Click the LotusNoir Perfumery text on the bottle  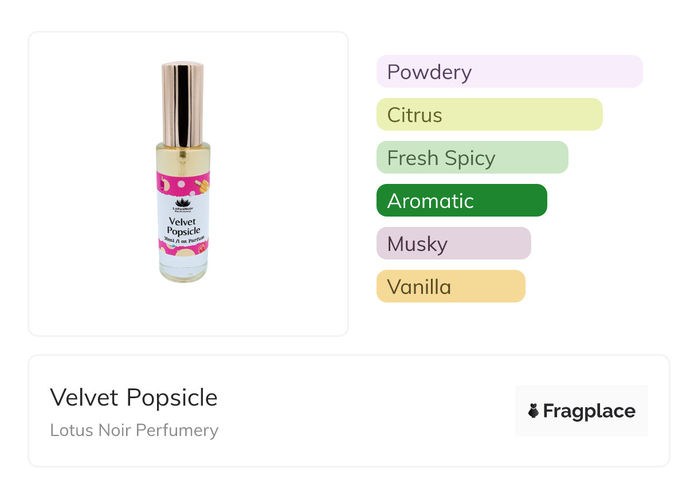point(183,210)
